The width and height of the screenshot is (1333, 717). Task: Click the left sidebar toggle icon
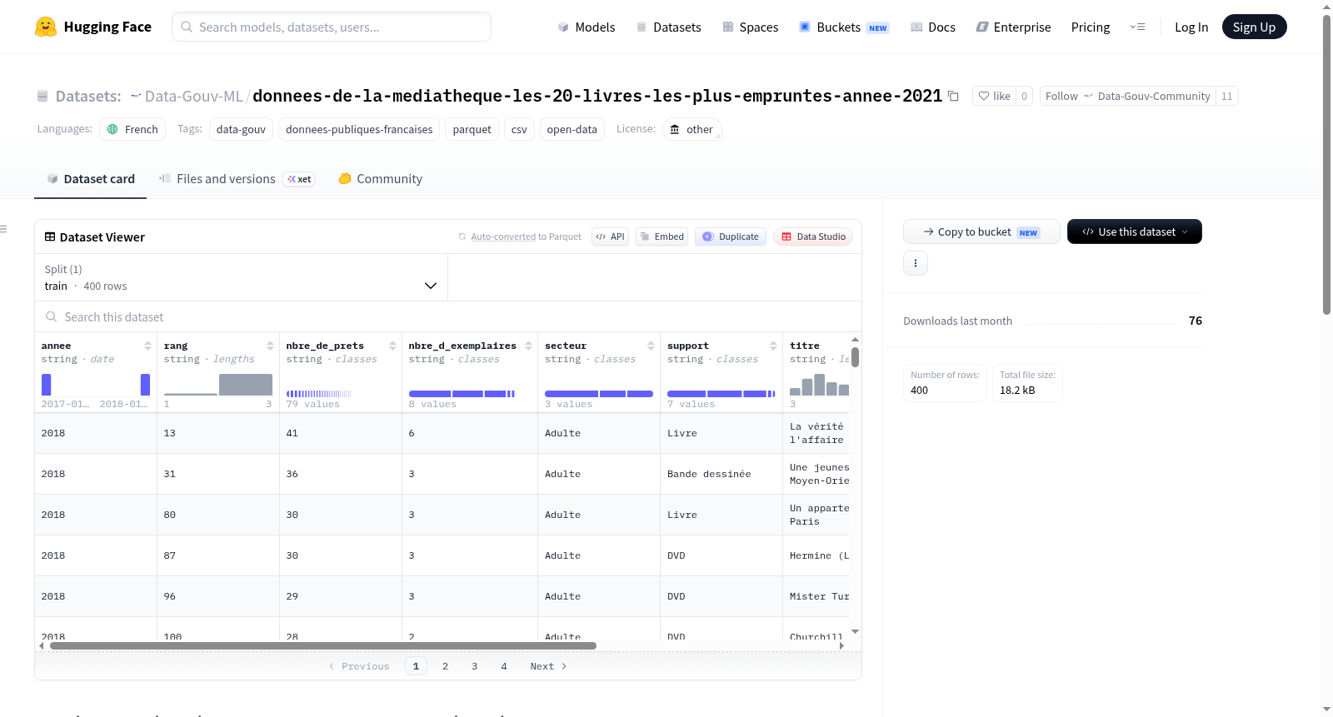pos(3,229)
